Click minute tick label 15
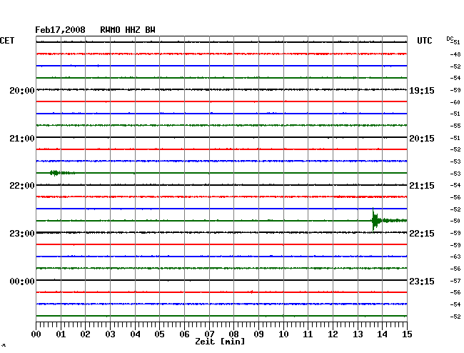The image size is (464, 353). tap(407, 334)
